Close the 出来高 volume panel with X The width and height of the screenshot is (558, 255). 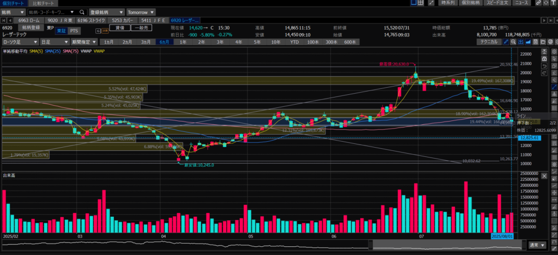[x=544, y=175]
